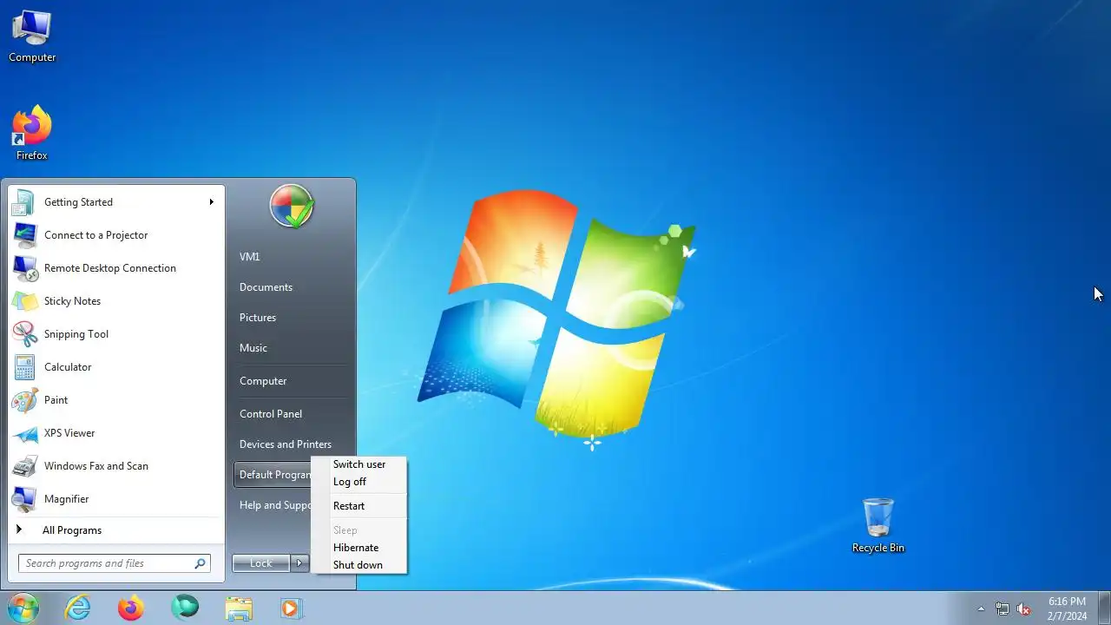1111x625 pixels.
Task: Choose Log off from the power menu
Action: point(359,482)
